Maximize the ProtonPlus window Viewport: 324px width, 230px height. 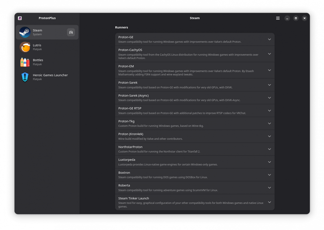pyautogui.click(x=296, y=18)
